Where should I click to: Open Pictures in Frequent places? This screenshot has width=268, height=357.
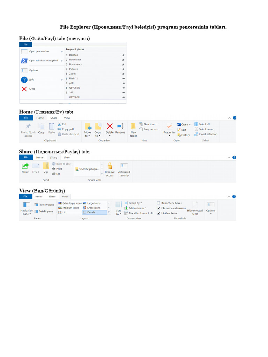click(x=73, y=69)
